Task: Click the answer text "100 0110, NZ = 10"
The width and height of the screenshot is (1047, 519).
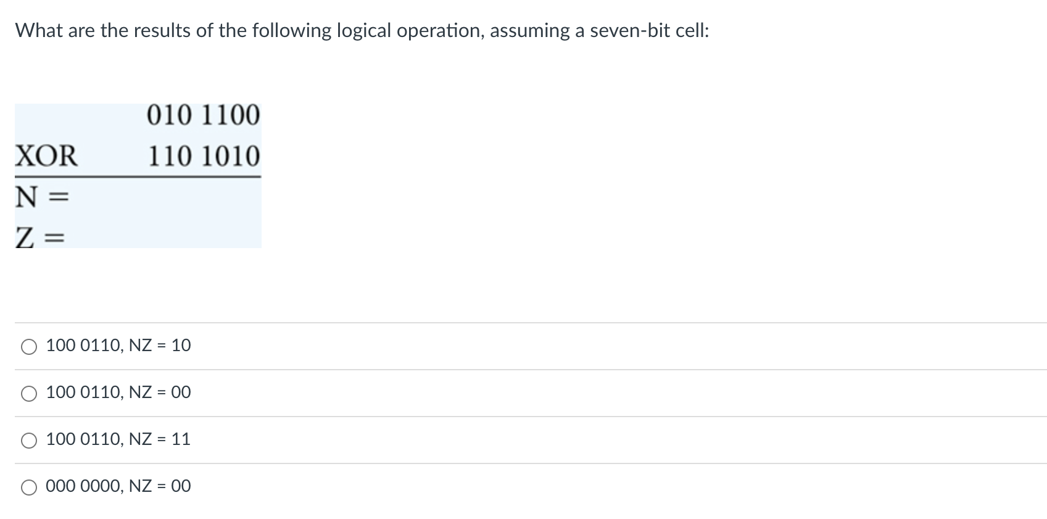Action: click(x=118, y=345)
